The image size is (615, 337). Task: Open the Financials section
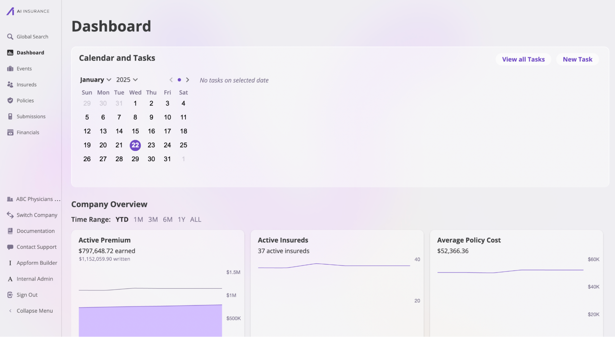[x=28, y=133]
